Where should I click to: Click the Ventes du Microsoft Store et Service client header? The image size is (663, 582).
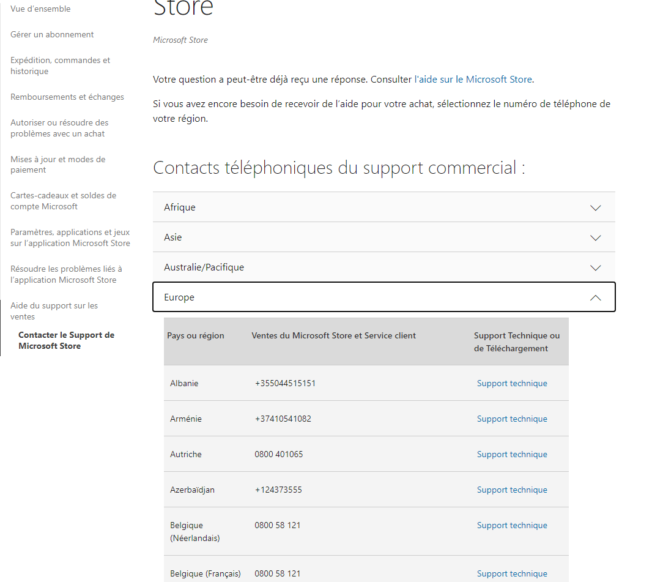(333, 335)
